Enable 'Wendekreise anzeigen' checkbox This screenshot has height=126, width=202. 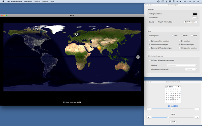[180, 48]
